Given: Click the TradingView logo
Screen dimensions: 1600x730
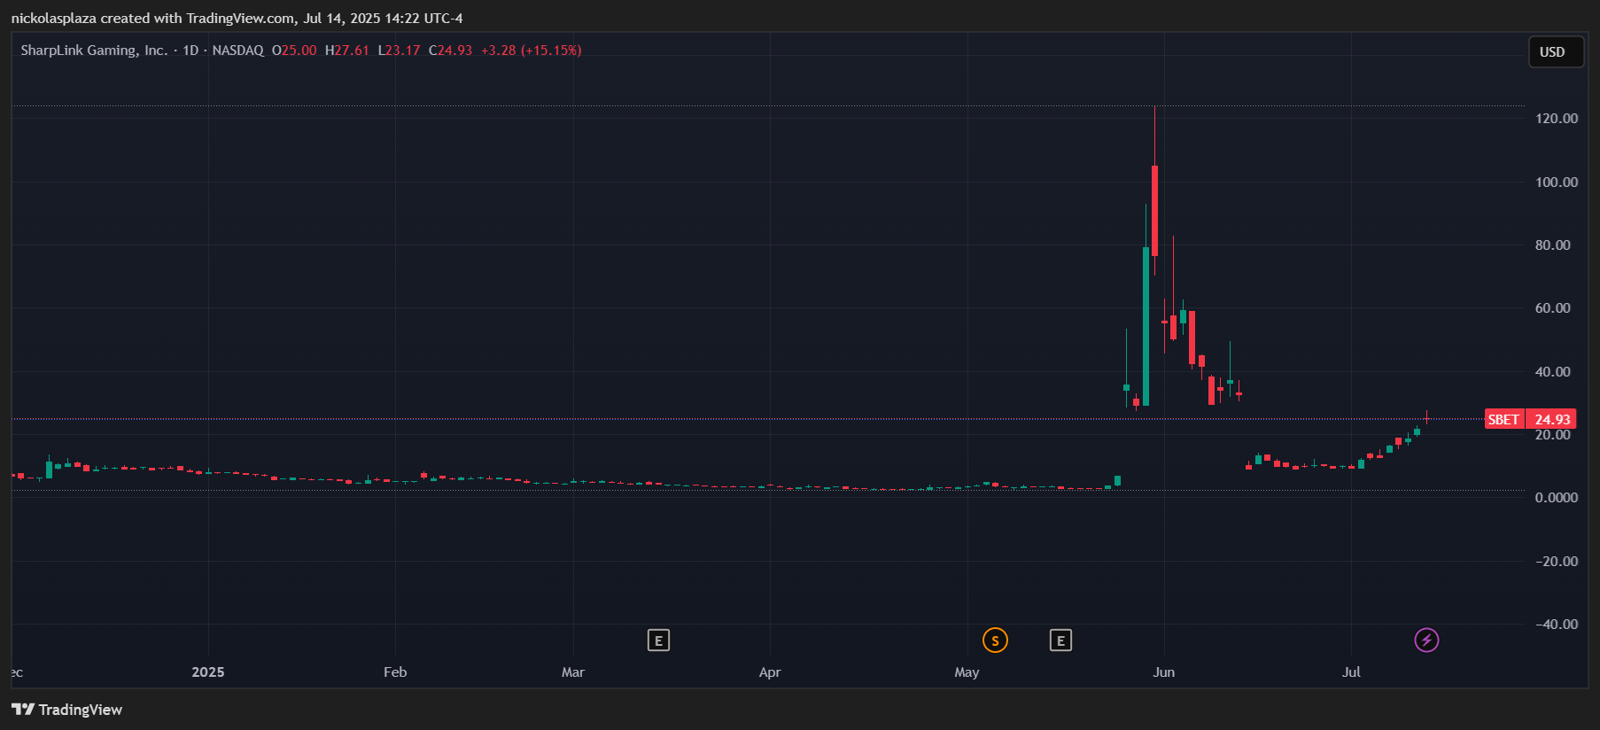Looking at the screenshot, I should pos(67,710).
